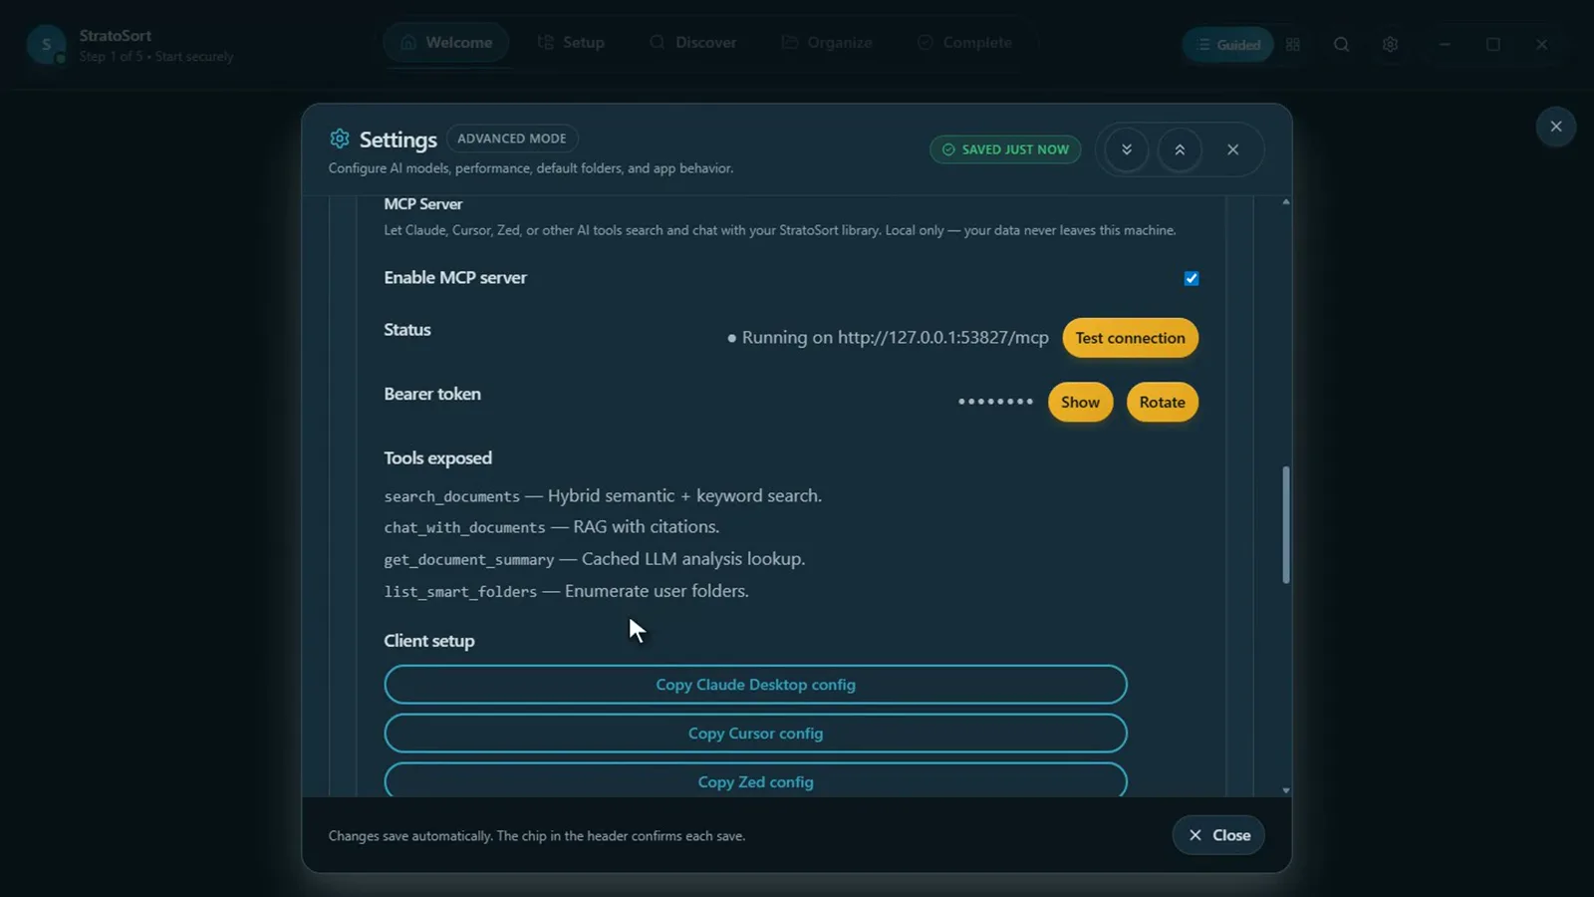Test the MCP server connection
1594x897 pixels.
coord(1130,338)
